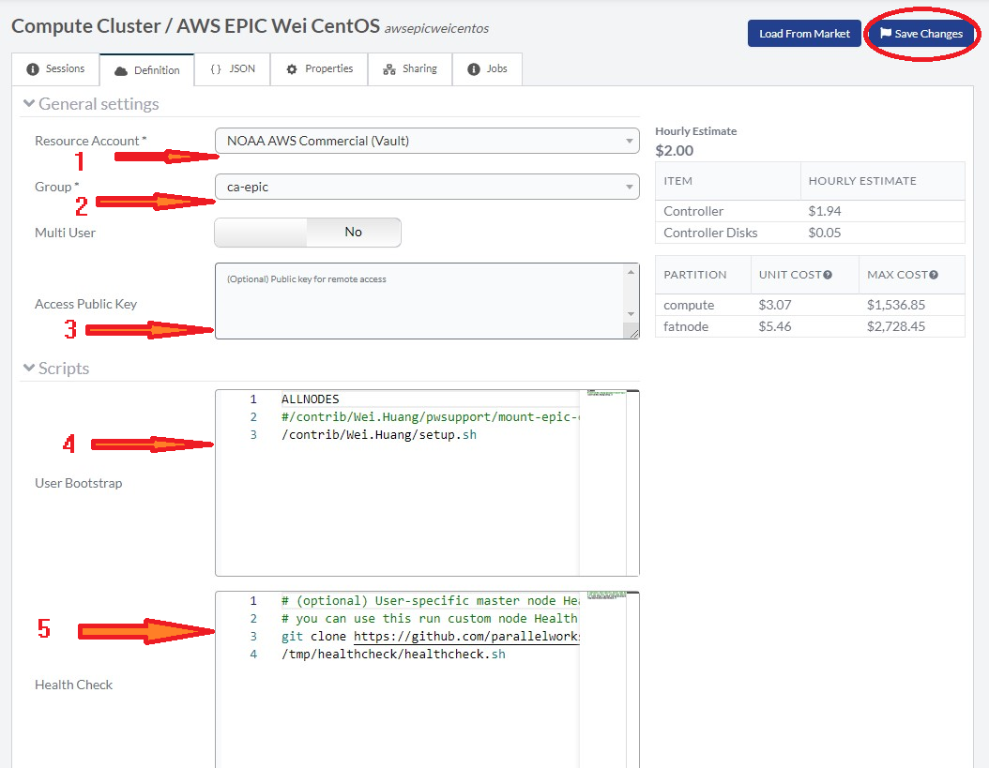The width and height of the screenshot is (989, 768).
Task: Click the git clone line in Health Check
Action: point(430,636)
